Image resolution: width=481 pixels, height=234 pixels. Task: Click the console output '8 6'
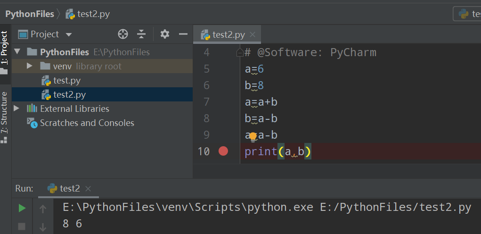73,224
